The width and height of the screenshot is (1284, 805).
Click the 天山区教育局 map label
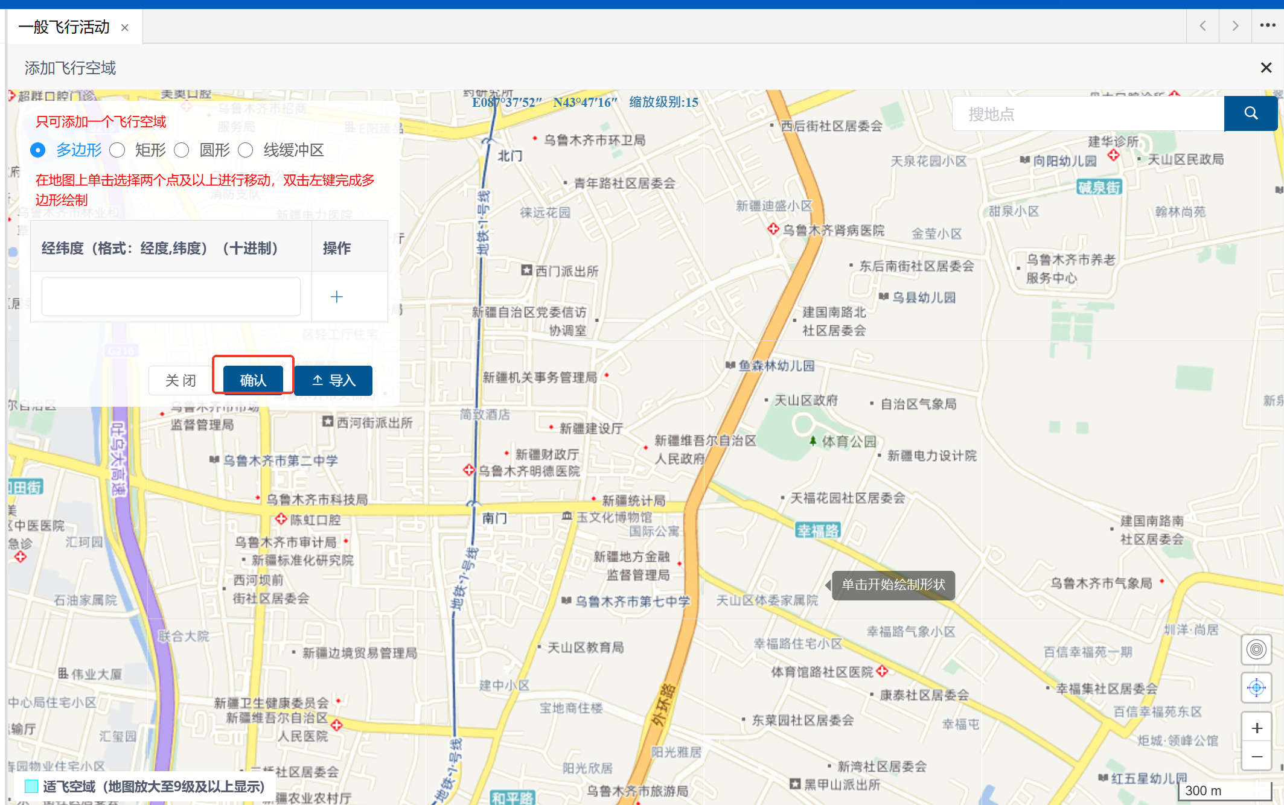[x=586, y=647]
